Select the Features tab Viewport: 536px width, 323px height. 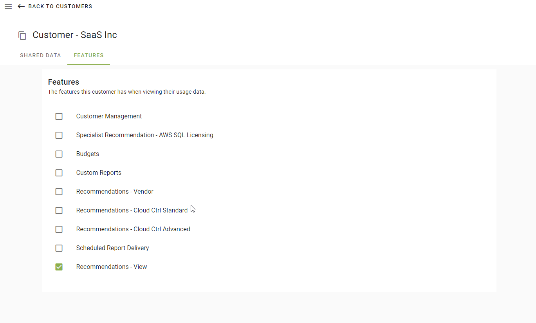[x=88, y=55]
